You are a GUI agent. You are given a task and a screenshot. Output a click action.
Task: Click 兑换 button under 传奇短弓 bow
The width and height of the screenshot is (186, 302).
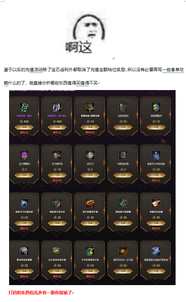(x=57, y=127)
